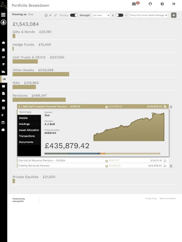Click the expand arrows icon in toolbar
This screenshot has width=182, height=242.
[x=55, y=15]
